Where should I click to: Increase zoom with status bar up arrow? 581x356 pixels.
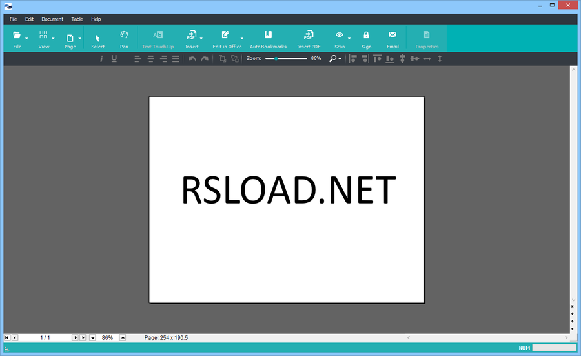point(123,338)
